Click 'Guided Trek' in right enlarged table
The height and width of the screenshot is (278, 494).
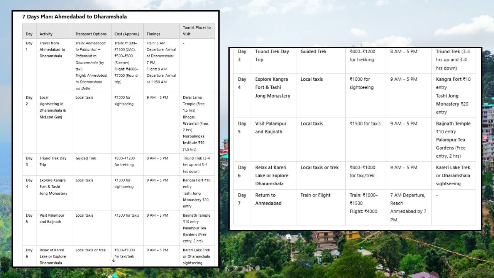(313, 51)
